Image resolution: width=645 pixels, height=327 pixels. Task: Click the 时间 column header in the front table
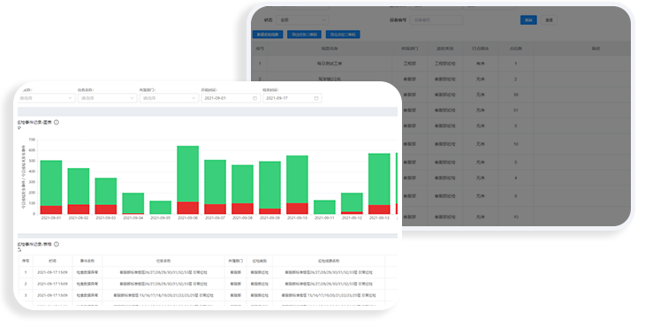(52, 261)
